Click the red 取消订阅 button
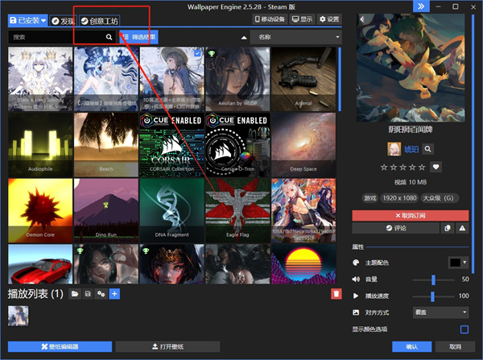This screenshot has height=360, width=483. click(x=411, y=216)
